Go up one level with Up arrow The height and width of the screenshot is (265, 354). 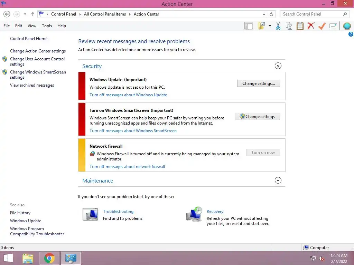pos(33,14)
